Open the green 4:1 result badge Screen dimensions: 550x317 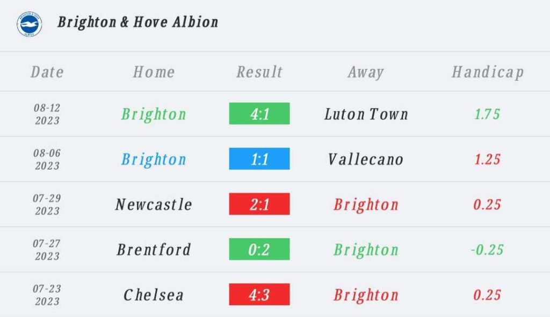259,114
